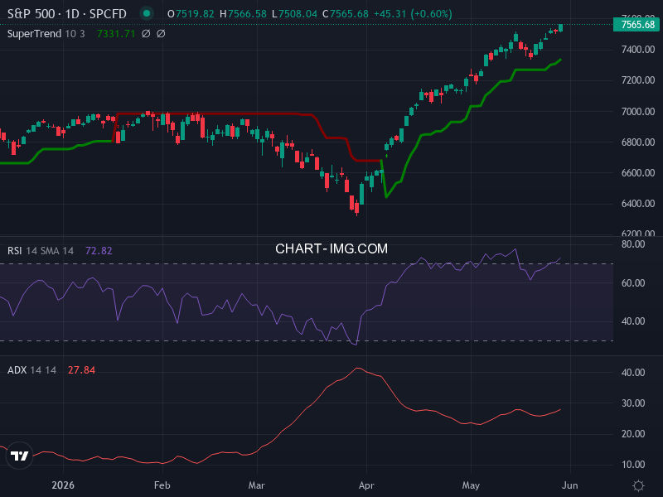Click the lowest red candle near April
The image size is (663, 497).
357,209
